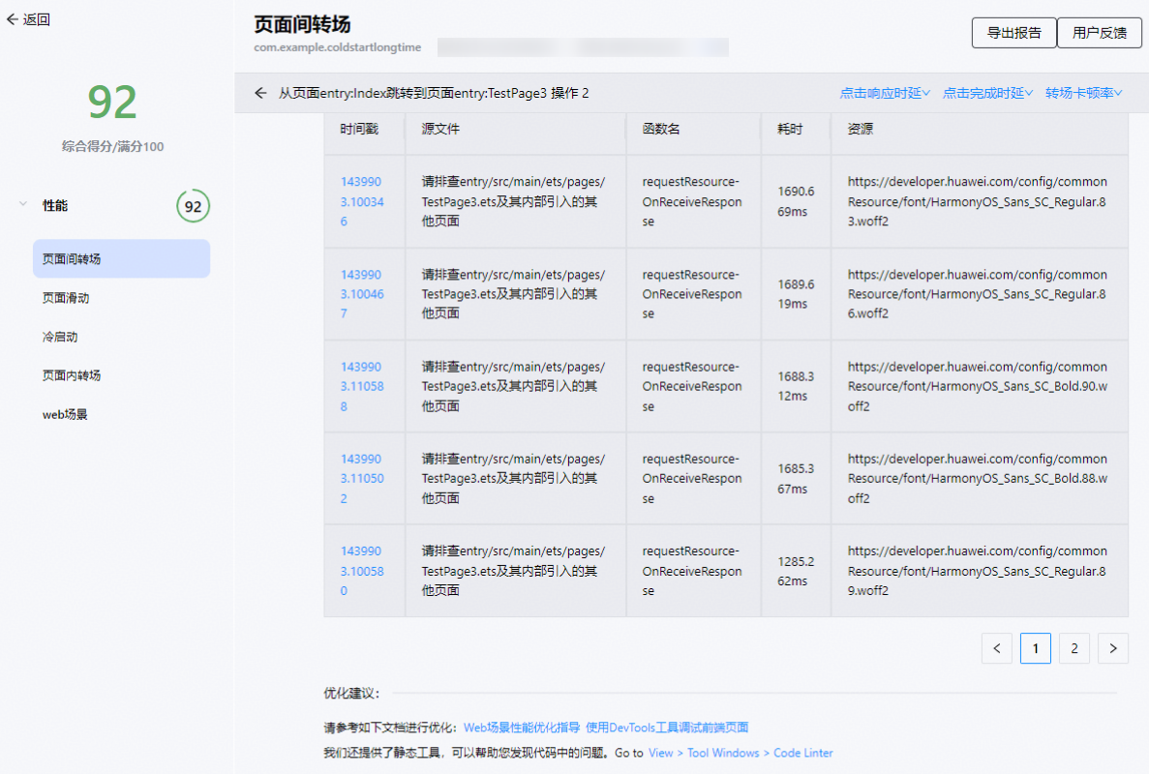Open 点击响应时延 dropdown
This screenshot has width=1149, height=774.
(885, 93)
